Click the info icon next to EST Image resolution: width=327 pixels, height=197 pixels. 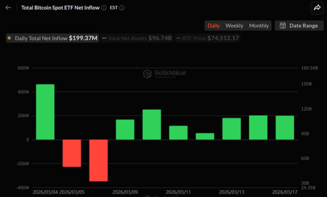click(x=122, y=8)
